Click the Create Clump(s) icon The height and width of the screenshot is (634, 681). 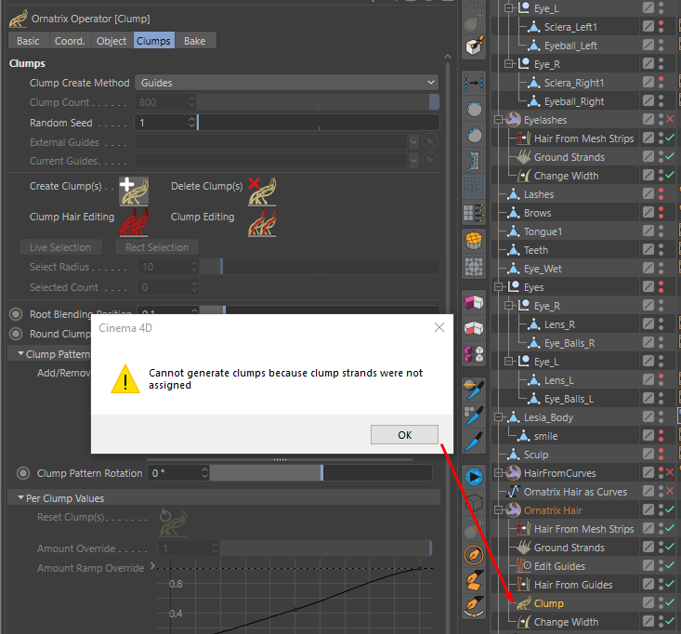(x=134, y=191)
